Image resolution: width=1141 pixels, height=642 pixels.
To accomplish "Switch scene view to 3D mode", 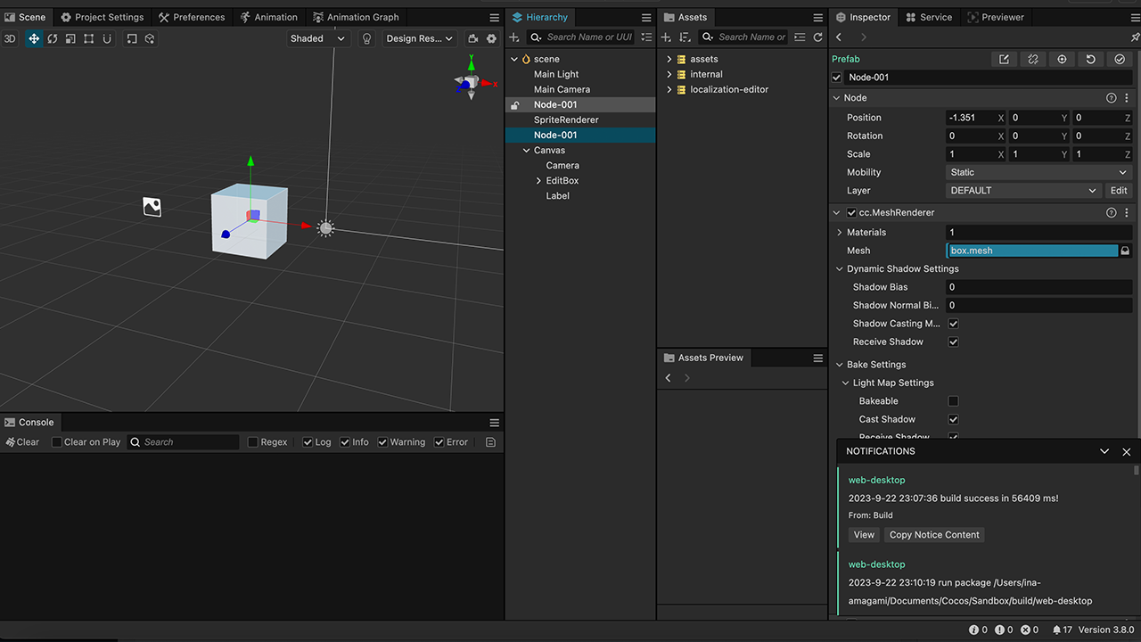I will click(x=10, y=37).
